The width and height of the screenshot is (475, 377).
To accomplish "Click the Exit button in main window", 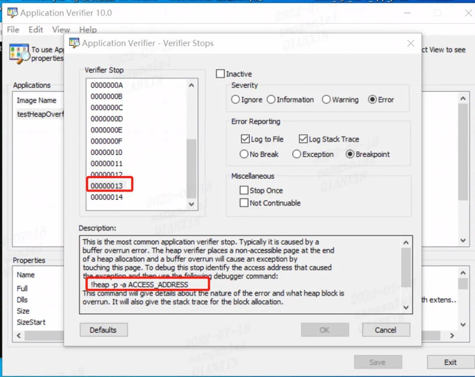I will tap(450, 362).
